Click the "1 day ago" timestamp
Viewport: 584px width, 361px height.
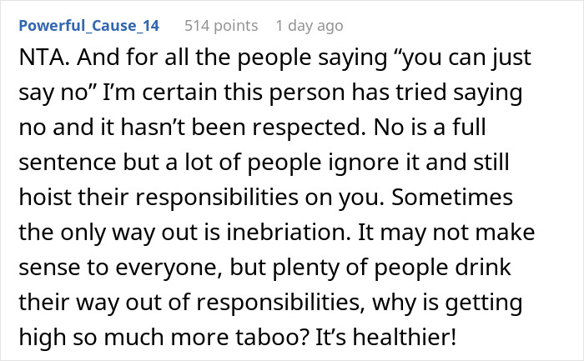pyautogui.click(x=308, y=27)
